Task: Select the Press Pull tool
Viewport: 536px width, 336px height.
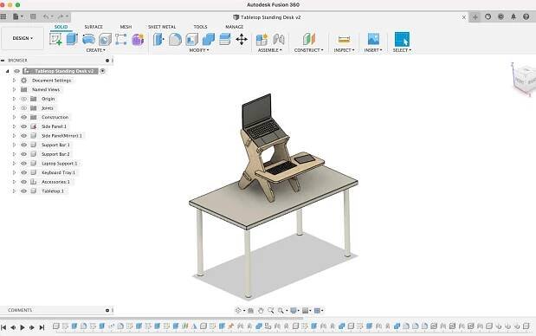Action: pyautogui.click(x=158, y=39)
